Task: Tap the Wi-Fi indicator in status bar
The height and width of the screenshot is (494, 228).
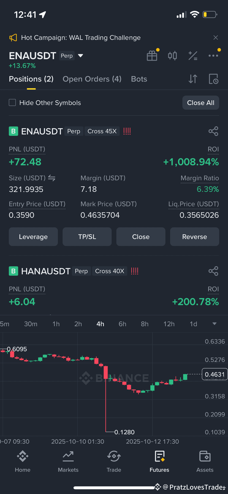Action: [x=195, y=14]
